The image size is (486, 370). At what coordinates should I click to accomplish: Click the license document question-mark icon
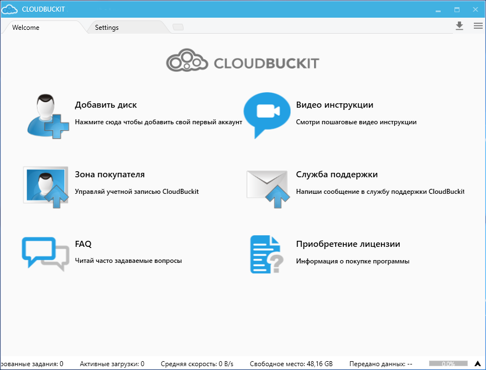pyautogui.click(x=267, y=255)
